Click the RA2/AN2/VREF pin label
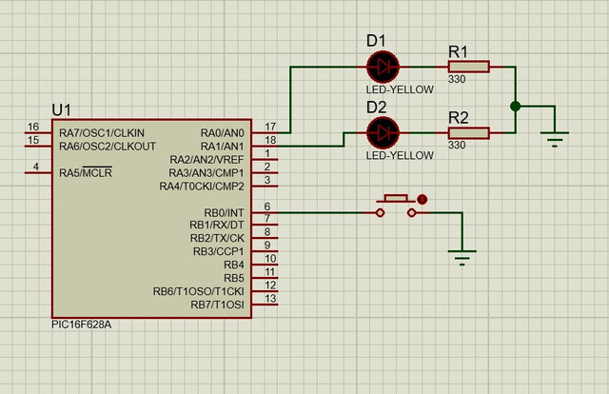The image size is (609, 394). tap(206, 160)
